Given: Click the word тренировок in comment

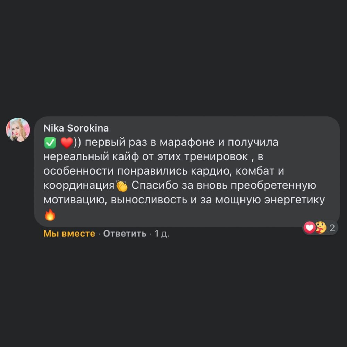Looking at the screenshot, I should (x=216, y=157).
